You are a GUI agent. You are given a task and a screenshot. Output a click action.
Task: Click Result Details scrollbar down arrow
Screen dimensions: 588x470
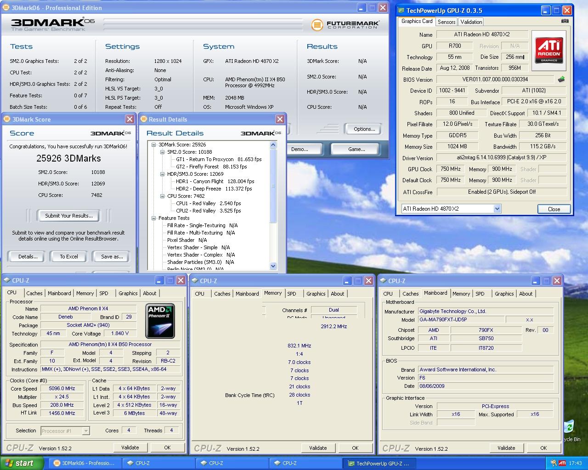pyautogui.click(x=273, y=266)
